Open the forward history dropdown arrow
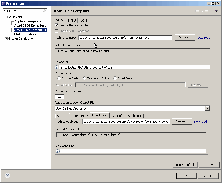 tap(212, 11)
